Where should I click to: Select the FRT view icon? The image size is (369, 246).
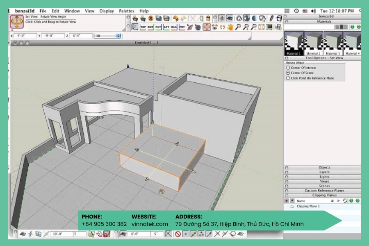tap(182, 27)
